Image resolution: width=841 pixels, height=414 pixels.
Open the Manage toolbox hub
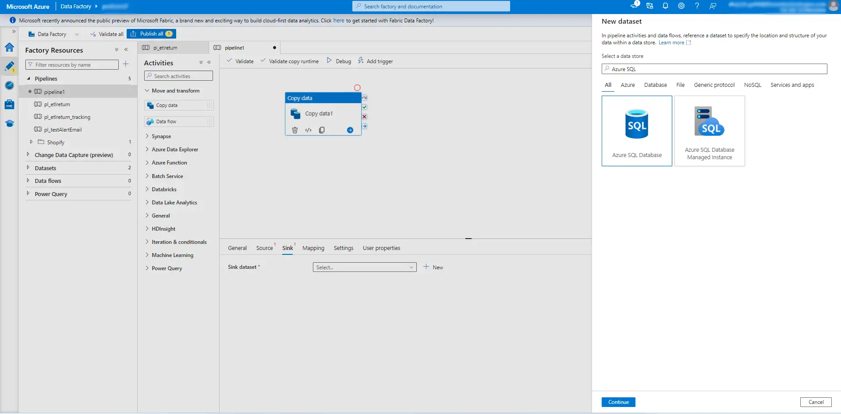(x=9, y=104)
